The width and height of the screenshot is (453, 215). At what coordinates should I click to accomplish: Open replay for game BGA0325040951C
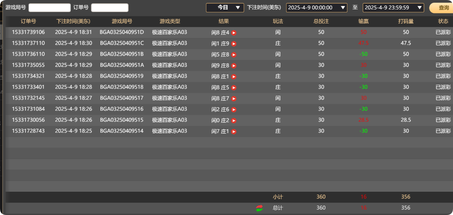tap(234, 43)
